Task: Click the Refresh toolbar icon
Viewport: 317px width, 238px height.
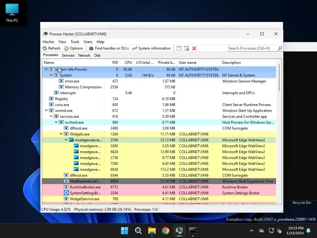Action: tap(45, 48)
